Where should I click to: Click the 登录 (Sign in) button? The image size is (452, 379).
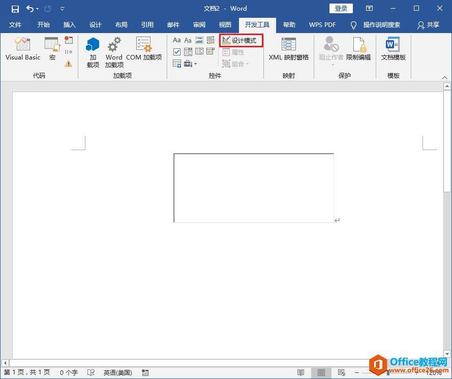341,8
